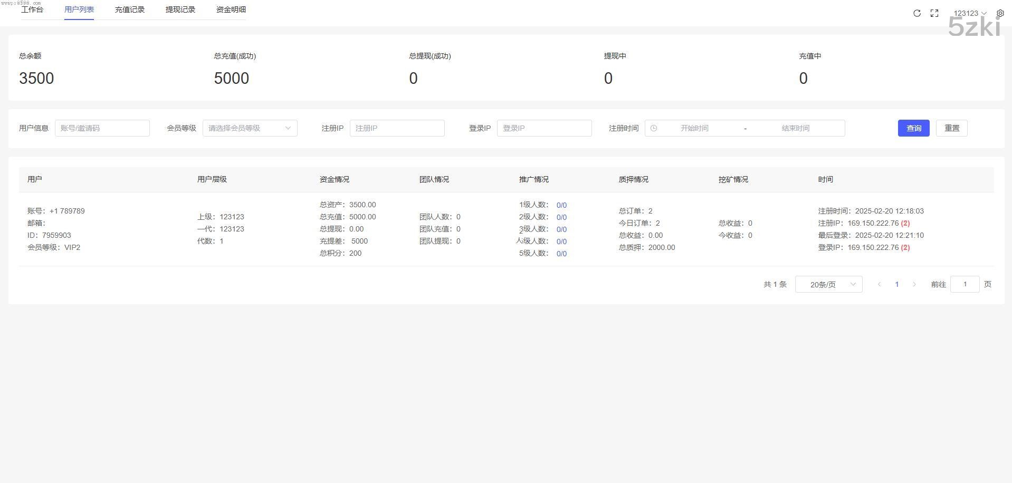1012x483 pixels.
Task: Switch to the 提现记录 tab
Action: [180, 9]
